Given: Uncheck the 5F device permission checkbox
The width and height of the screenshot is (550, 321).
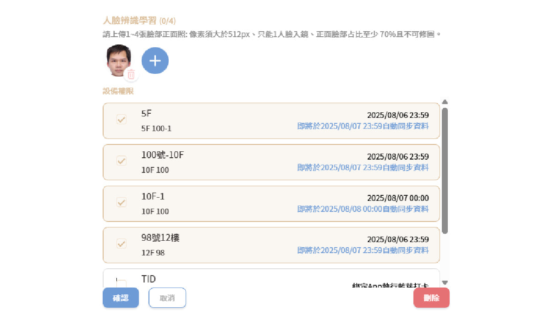Looking at the screenshot, I should pos(121,119).
